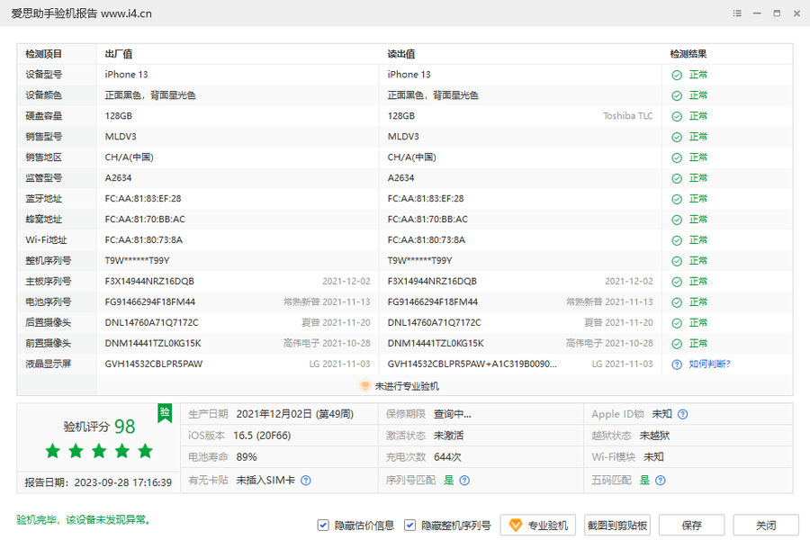Click question icon in 液晶显示屏 row
This screenshot has height=549, width=810.
[x=677, y=364]
